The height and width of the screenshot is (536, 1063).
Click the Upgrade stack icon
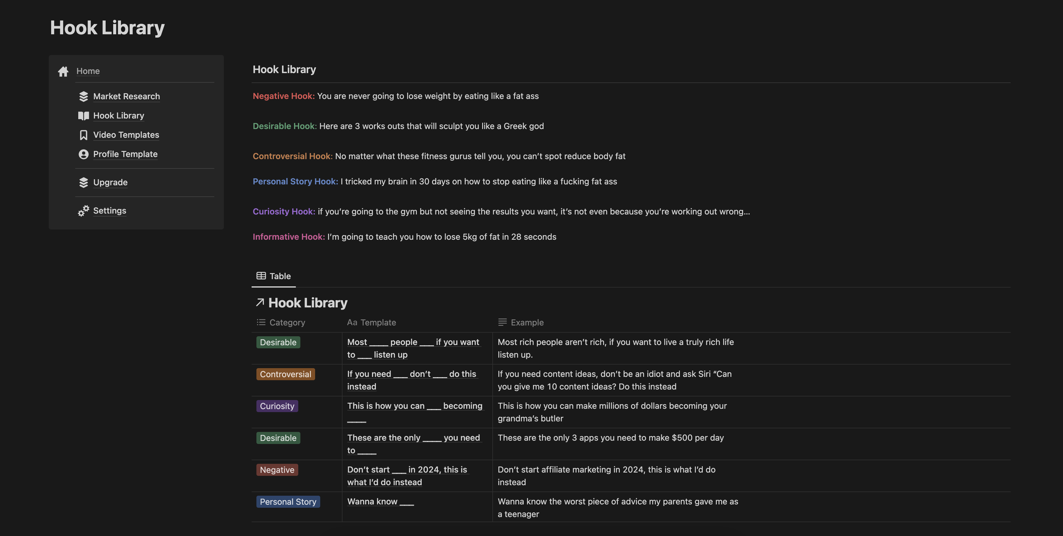tap(83, 182)
